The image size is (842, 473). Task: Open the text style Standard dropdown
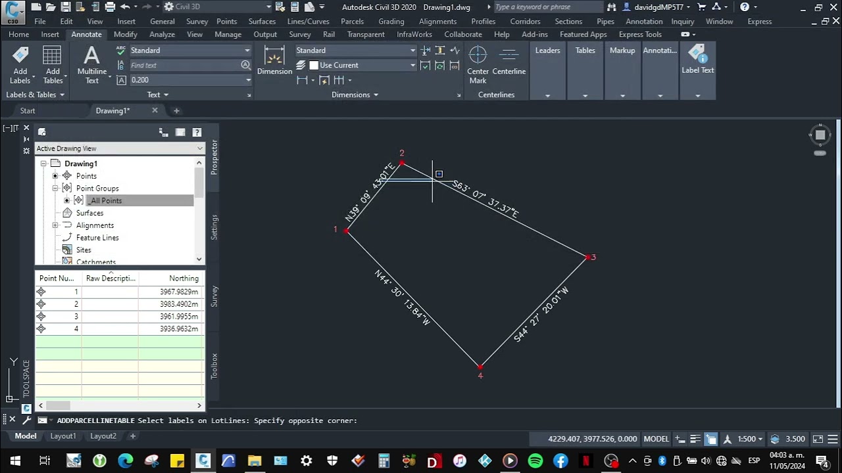191,51
